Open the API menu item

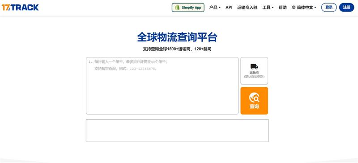(229, 8)
